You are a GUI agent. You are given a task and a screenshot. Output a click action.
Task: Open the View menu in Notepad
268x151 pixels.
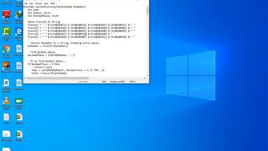(46, 3)
